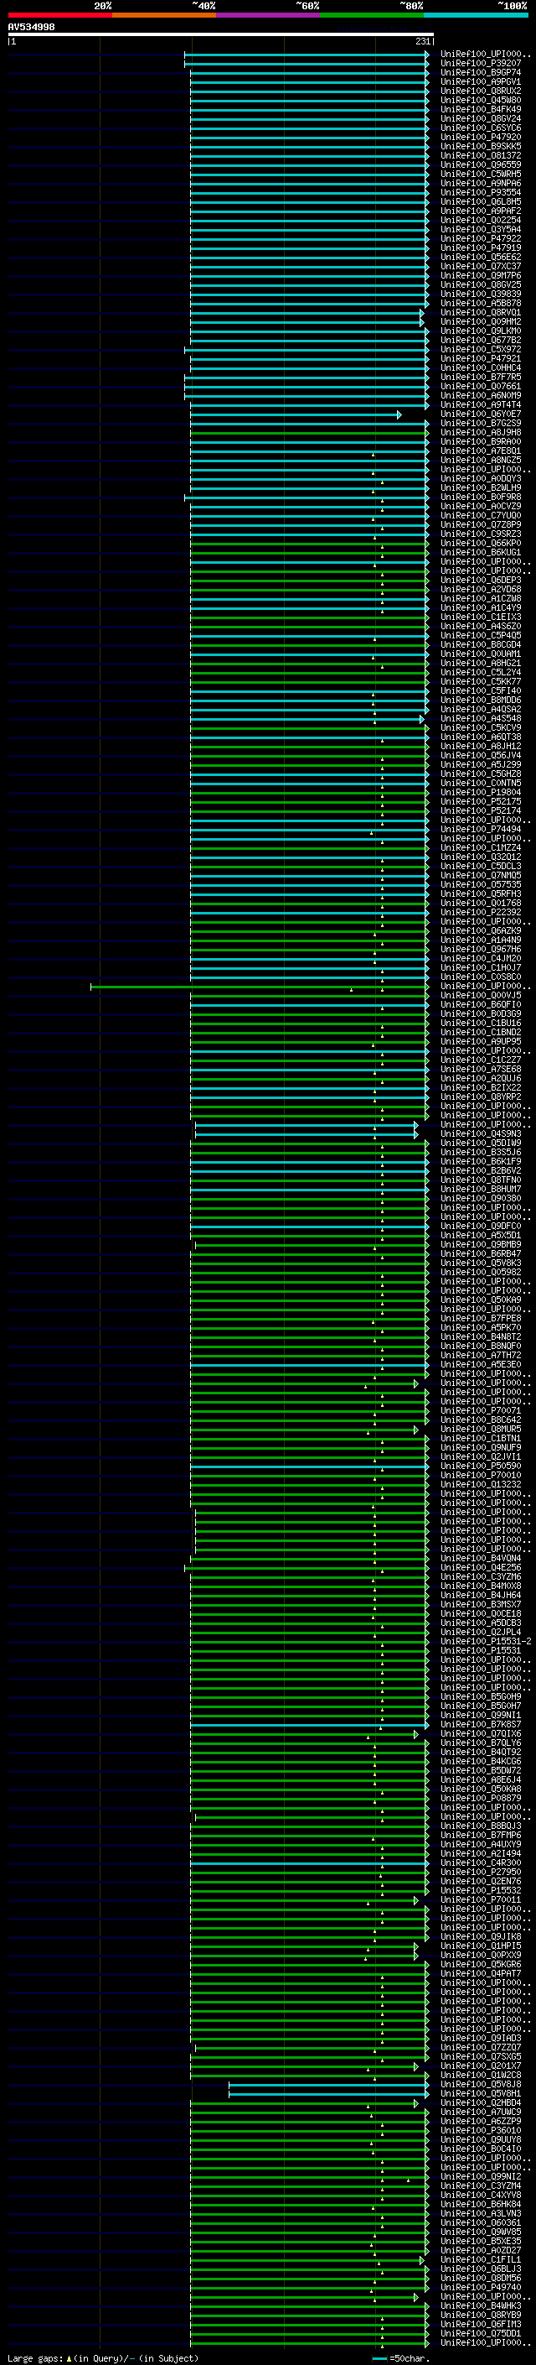Click hit UniRef100_P93554
Image resolution: width=536 pixels, height=2365 pixels.
coord(480,193)
